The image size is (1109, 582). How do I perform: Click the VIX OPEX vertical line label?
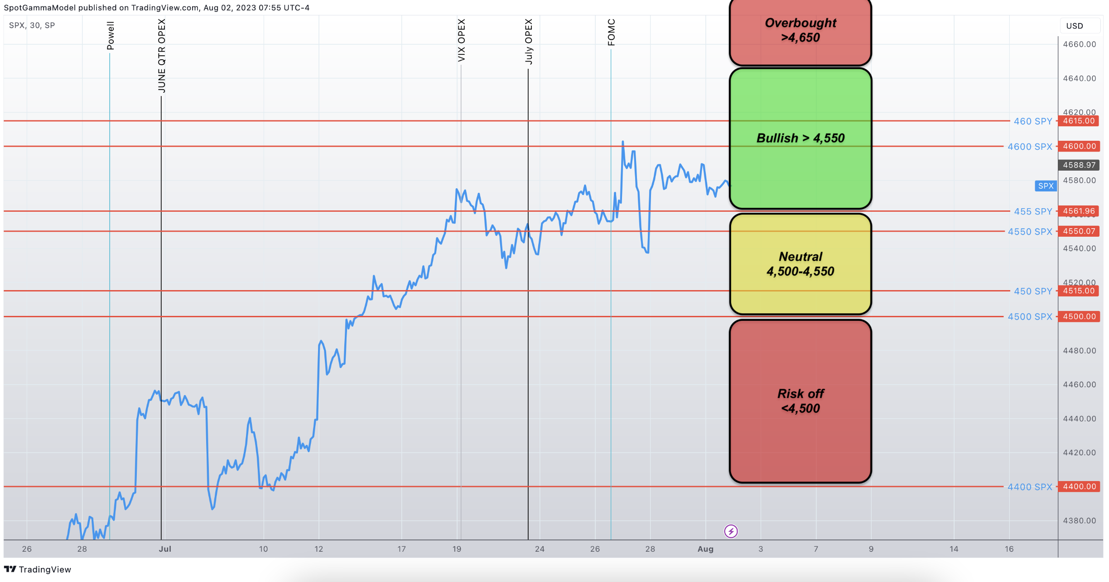click(461, 40)
